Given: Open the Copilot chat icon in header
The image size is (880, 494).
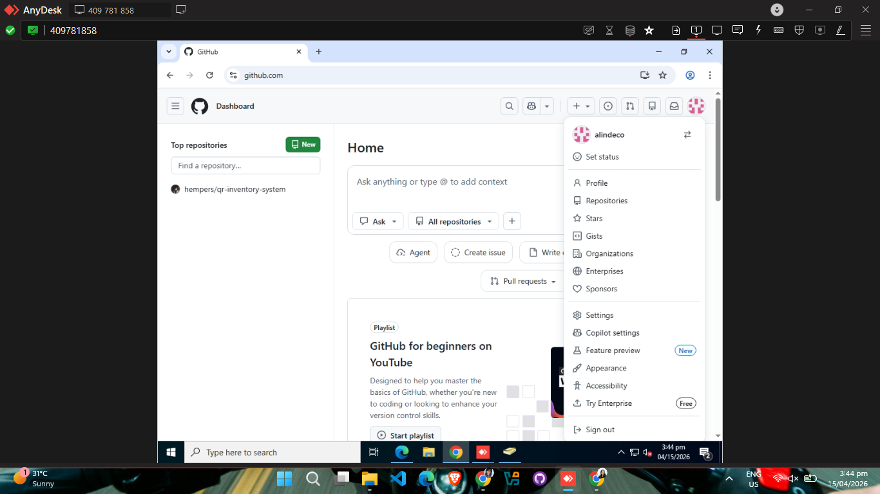Looking at the screenshot, I should pos(531,106).
